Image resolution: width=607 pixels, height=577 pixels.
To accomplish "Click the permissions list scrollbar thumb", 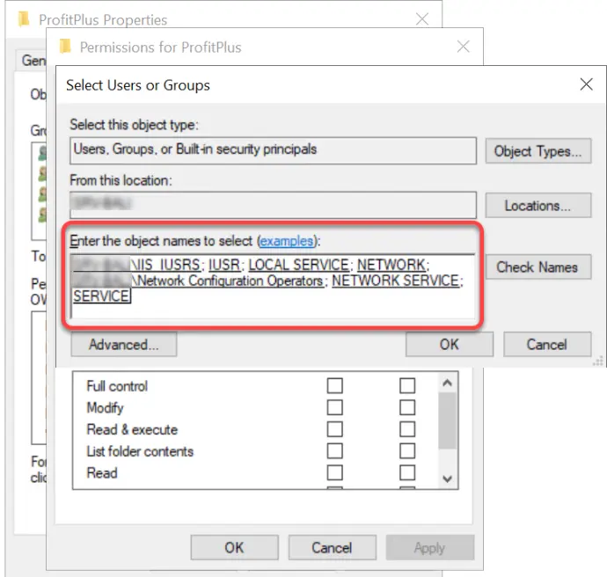I will point(447,422).
